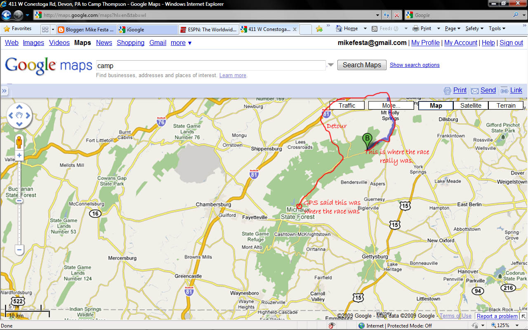528x330 pixels.
Task: Click Report a problem link
Action: (497, 316)
